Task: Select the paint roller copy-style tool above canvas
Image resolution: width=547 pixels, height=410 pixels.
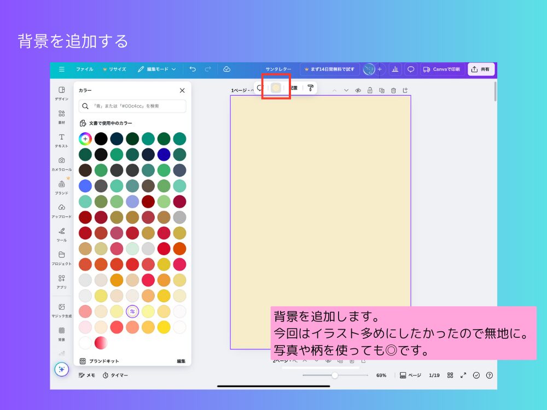Action: (311, 88)
